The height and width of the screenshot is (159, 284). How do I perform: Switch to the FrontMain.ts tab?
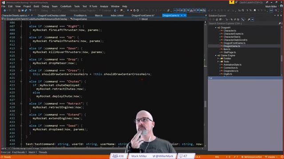coord(80,15)
